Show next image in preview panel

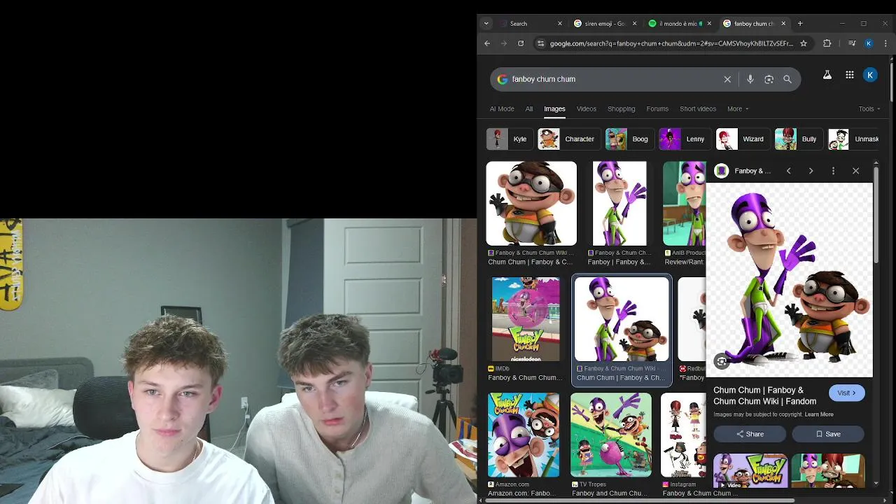(x=811, y=171)
